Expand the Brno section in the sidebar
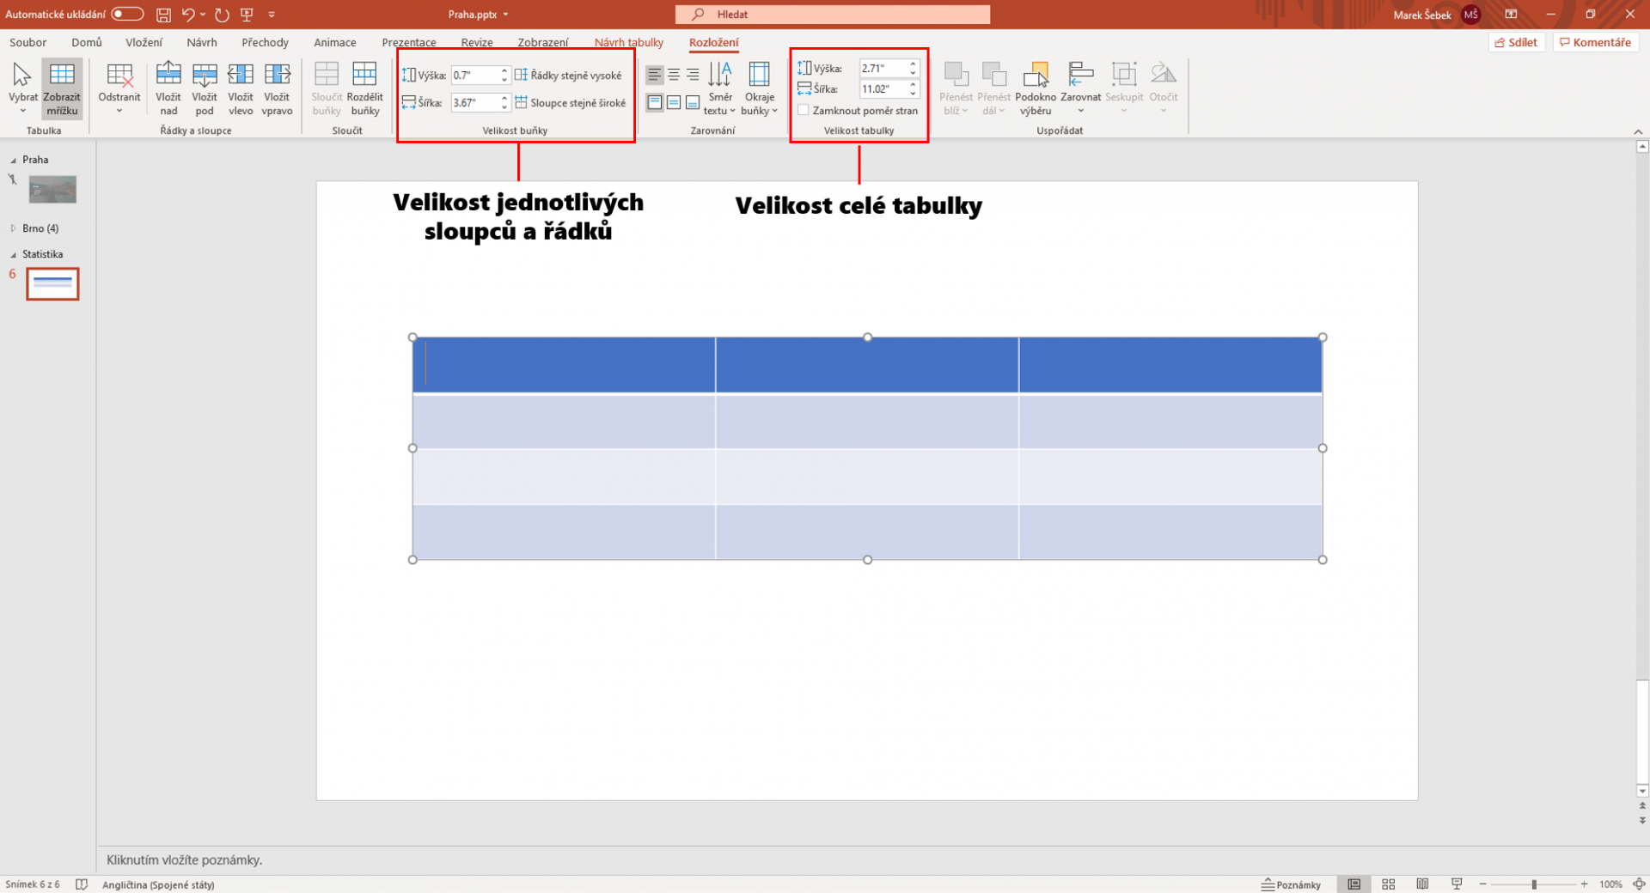The width and height of the screenshot is (1650, 893). pyautogui.click(x=13, y=228)
